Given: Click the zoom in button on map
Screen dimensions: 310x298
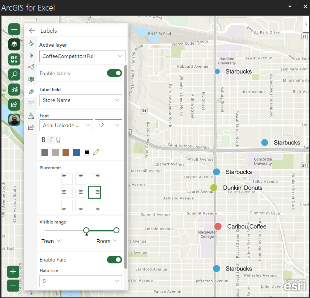Looking at the screenshot, I should click(x=12, y=271).
